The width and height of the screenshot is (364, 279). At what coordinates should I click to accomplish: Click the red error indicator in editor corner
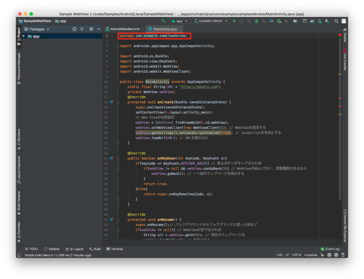(340, 35)
